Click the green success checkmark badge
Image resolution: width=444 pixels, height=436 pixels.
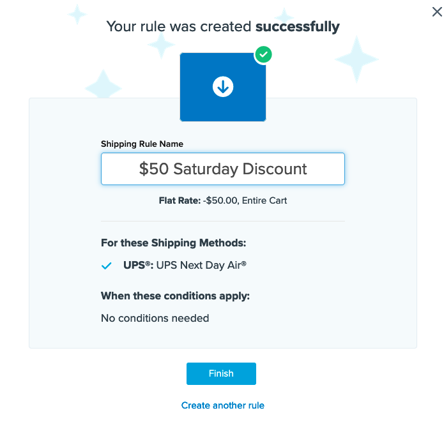click(x=263, y=55)
